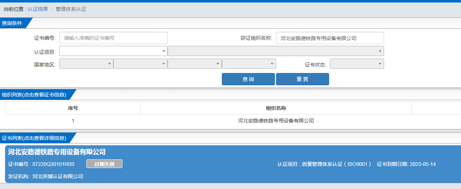The height and width of the screenshot is (189, 461).
Task: Focus the 证书编号 input field
Action: [x=113, y=38]
